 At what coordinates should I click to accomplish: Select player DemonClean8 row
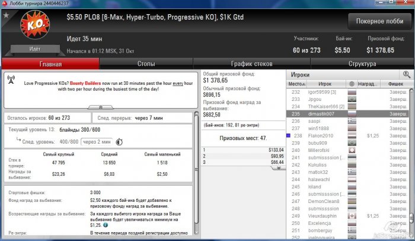pyautogui.click(x=347, y=201)
